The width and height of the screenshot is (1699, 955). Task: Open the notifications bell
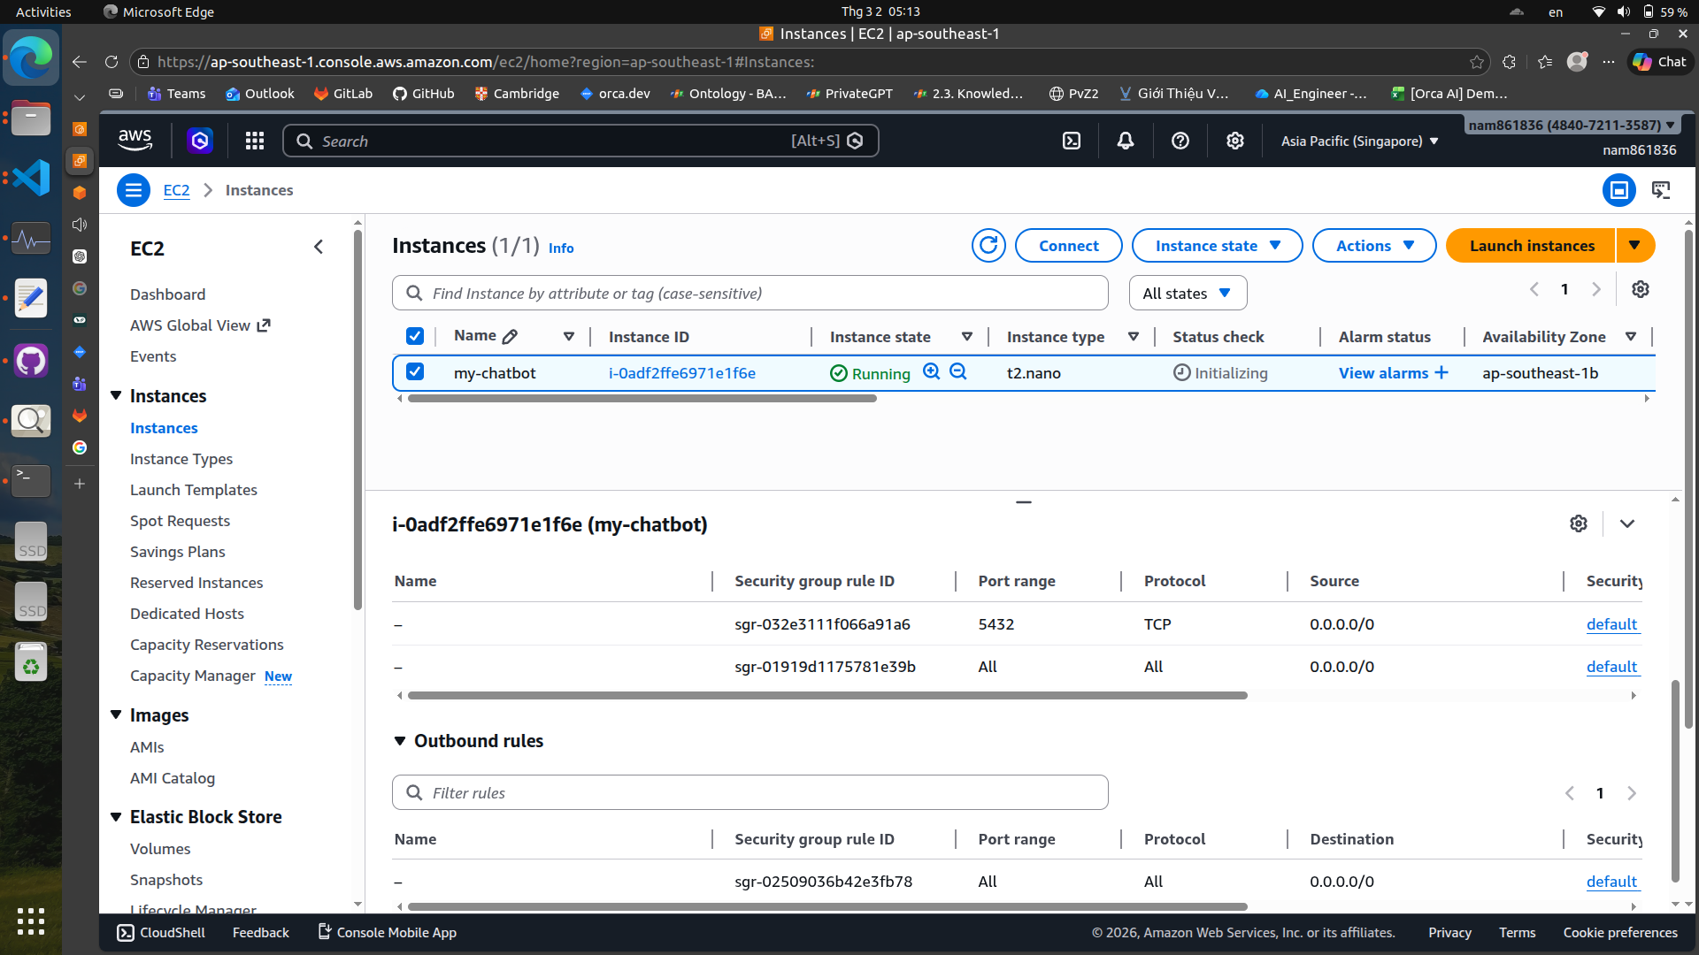coord(1125,140)
